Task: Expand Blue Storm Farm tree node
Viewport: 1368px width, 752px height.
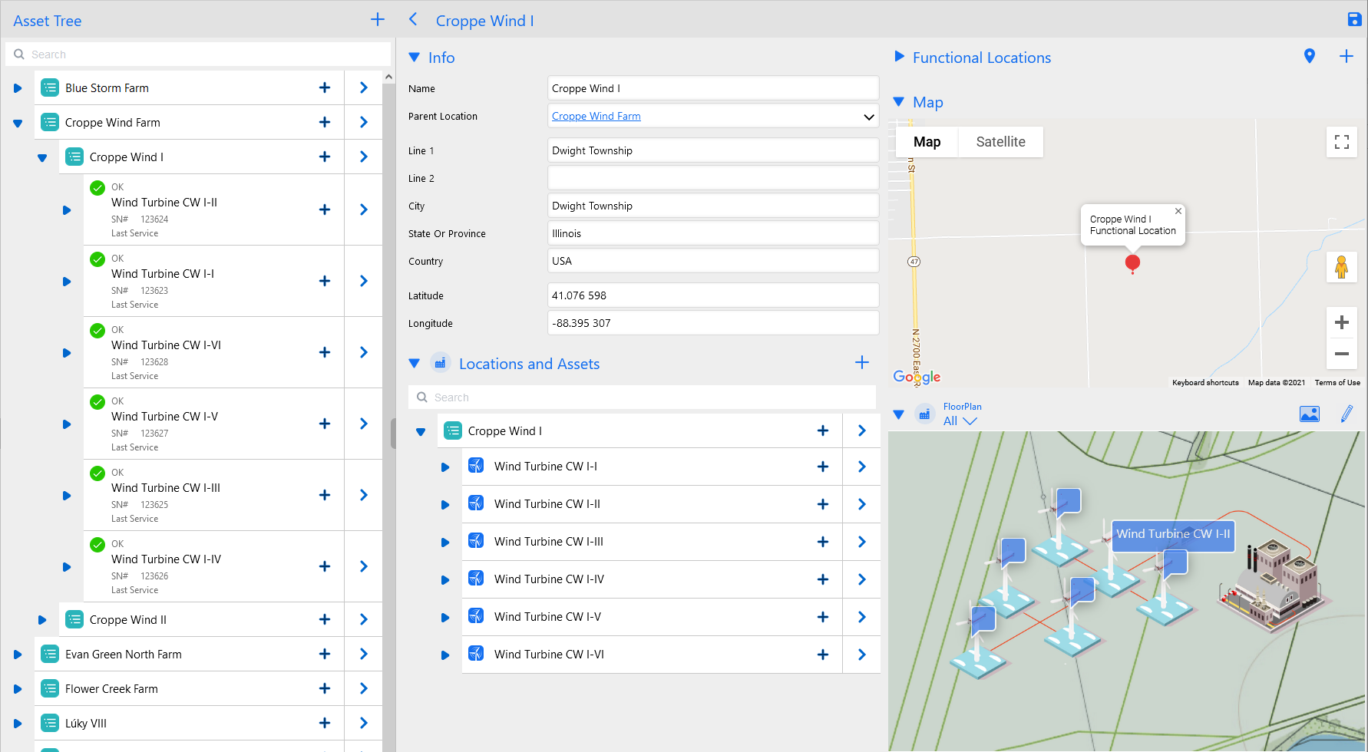Action: [18, 88]
